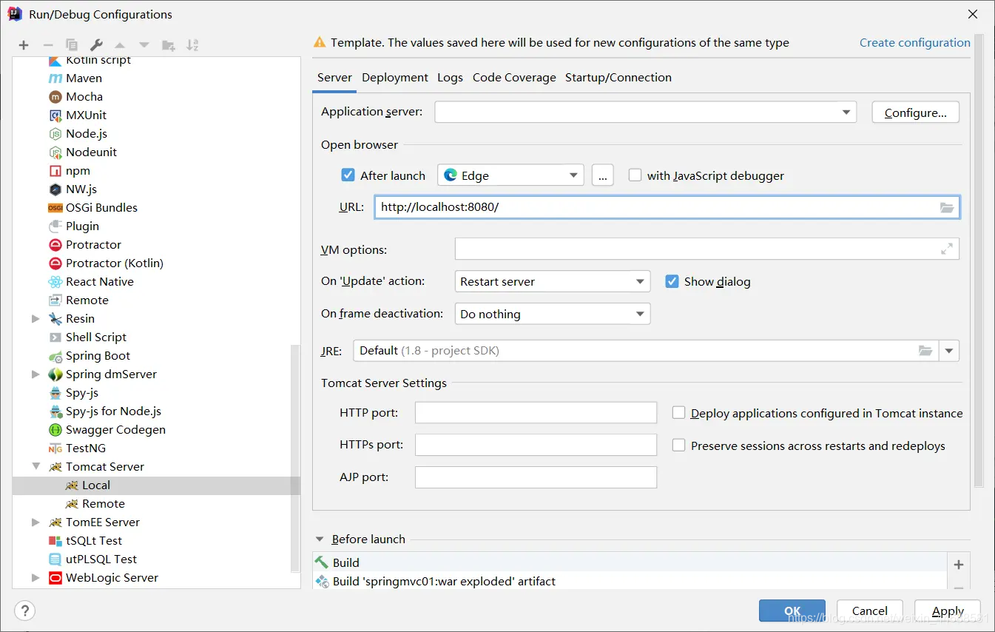Open edit templates wrench icon
995x632 pixels.
96,45
